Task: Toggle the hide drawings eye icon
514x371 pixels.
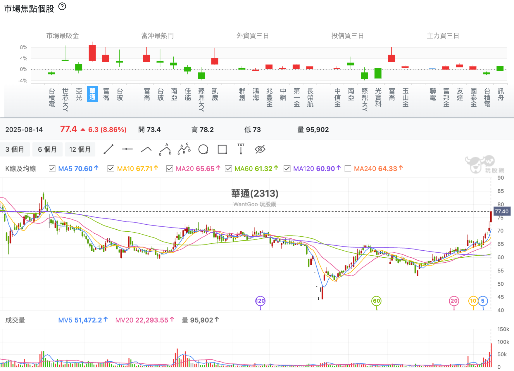Action: (260, 149)
